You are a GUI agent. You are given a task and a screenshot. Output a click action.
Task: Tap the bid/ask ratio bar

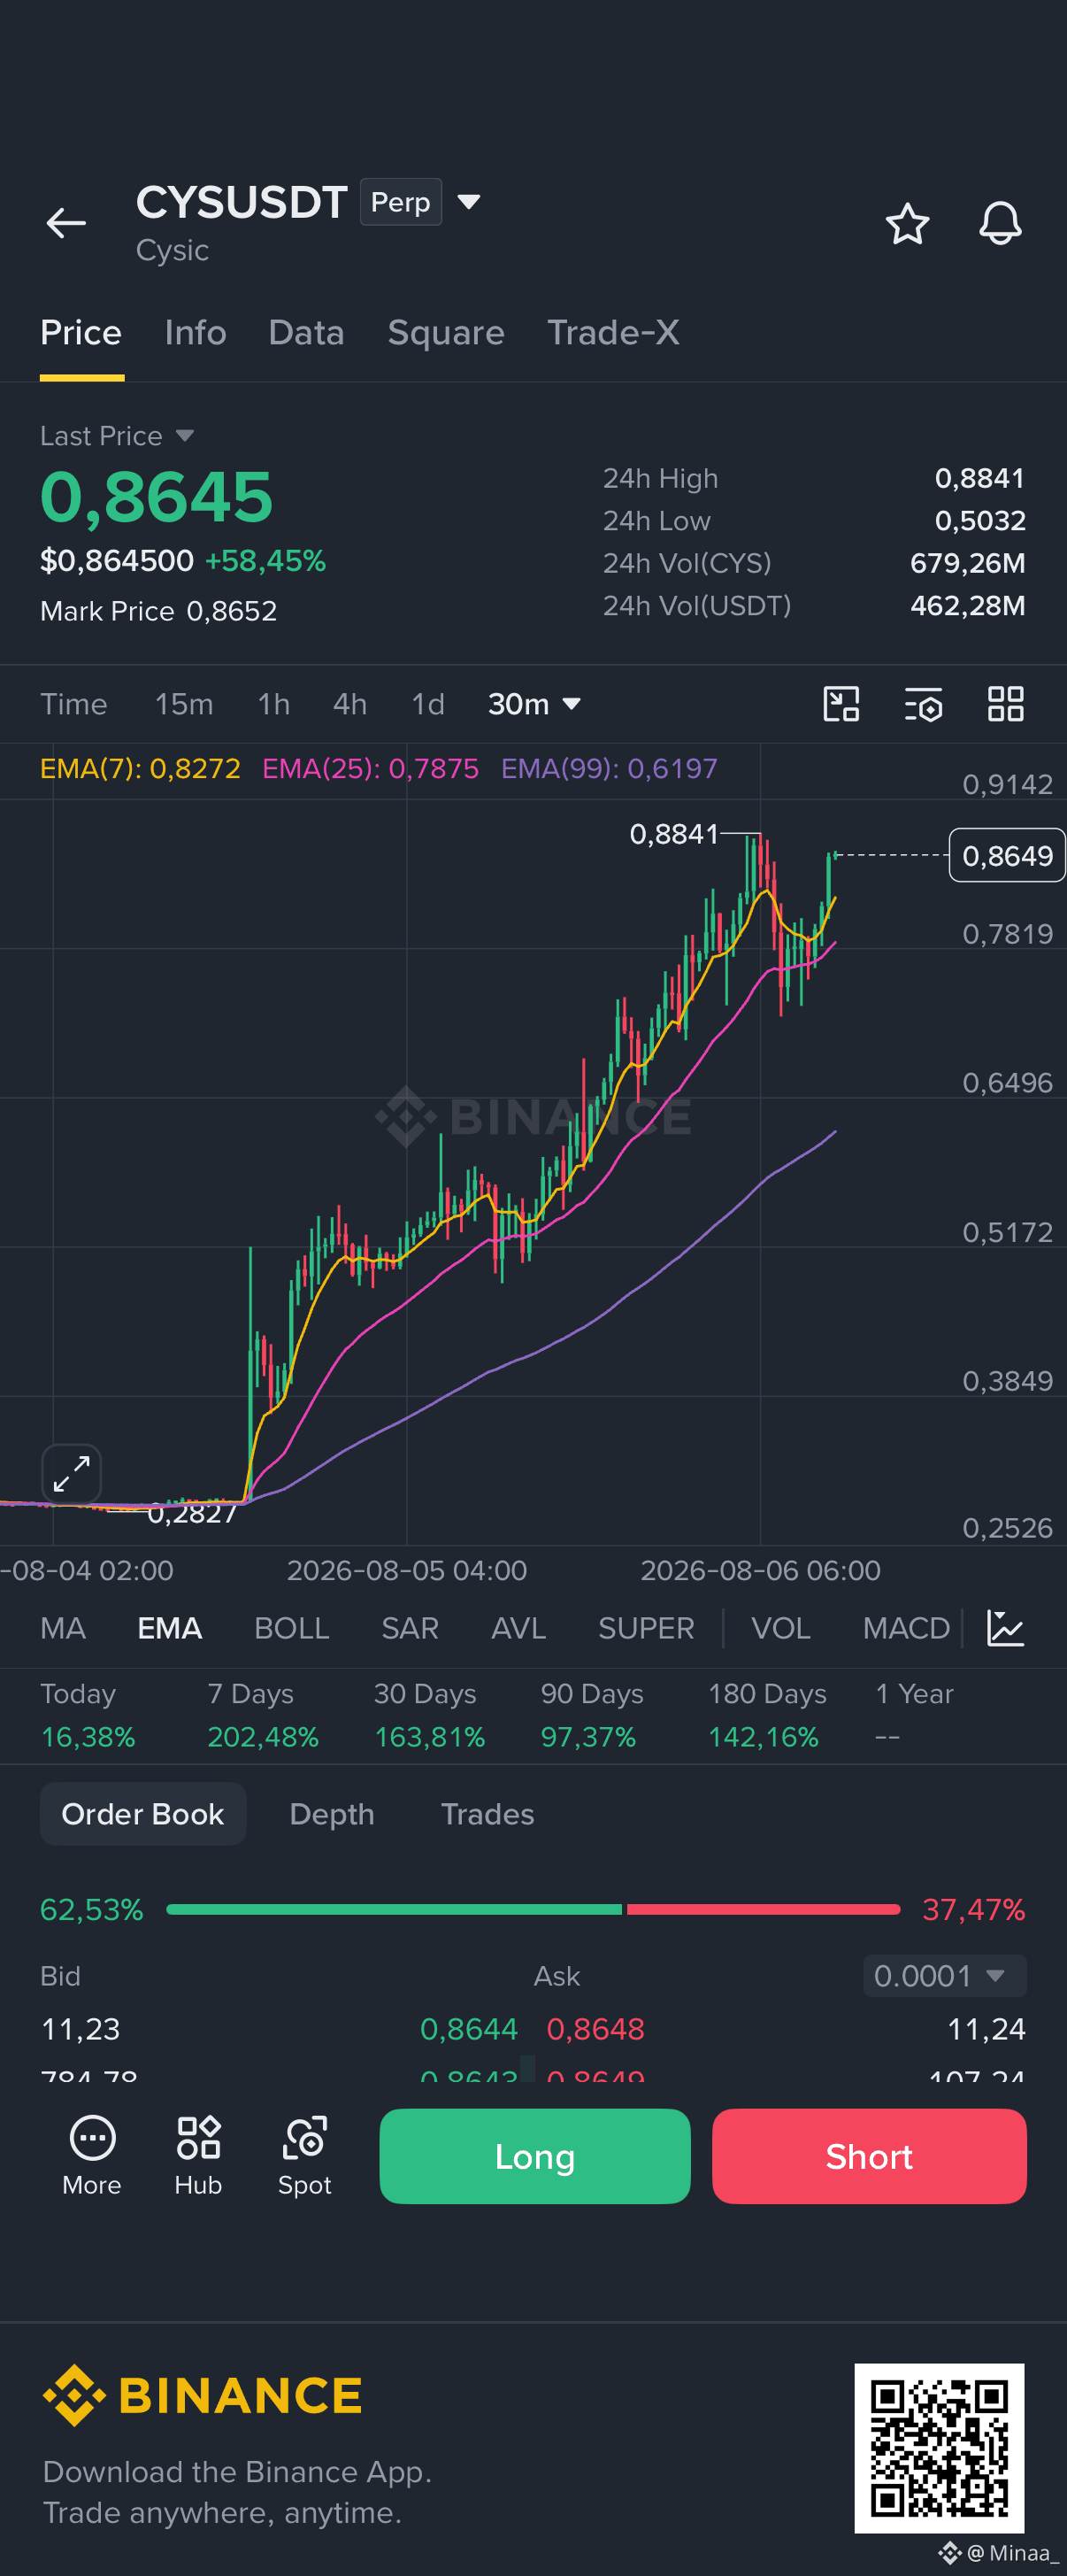pos(533,1909)
